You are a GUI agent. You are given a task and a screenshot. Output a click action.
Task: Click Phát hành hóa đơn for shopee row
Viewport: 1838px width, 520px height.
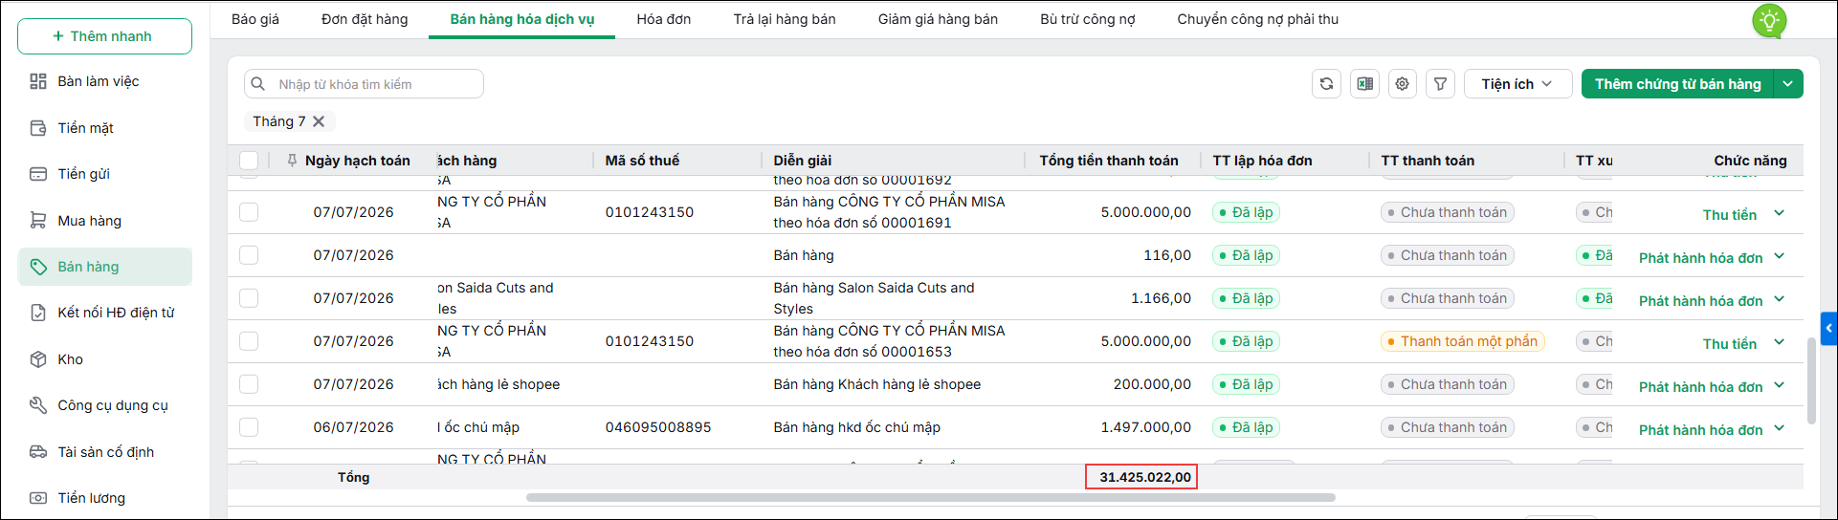[1700, 387]
